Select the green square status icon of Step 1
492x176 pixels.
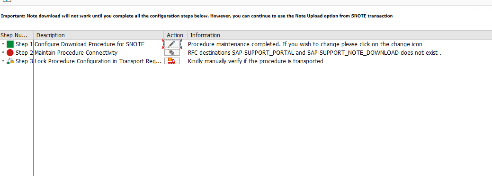tap(10, 44)
